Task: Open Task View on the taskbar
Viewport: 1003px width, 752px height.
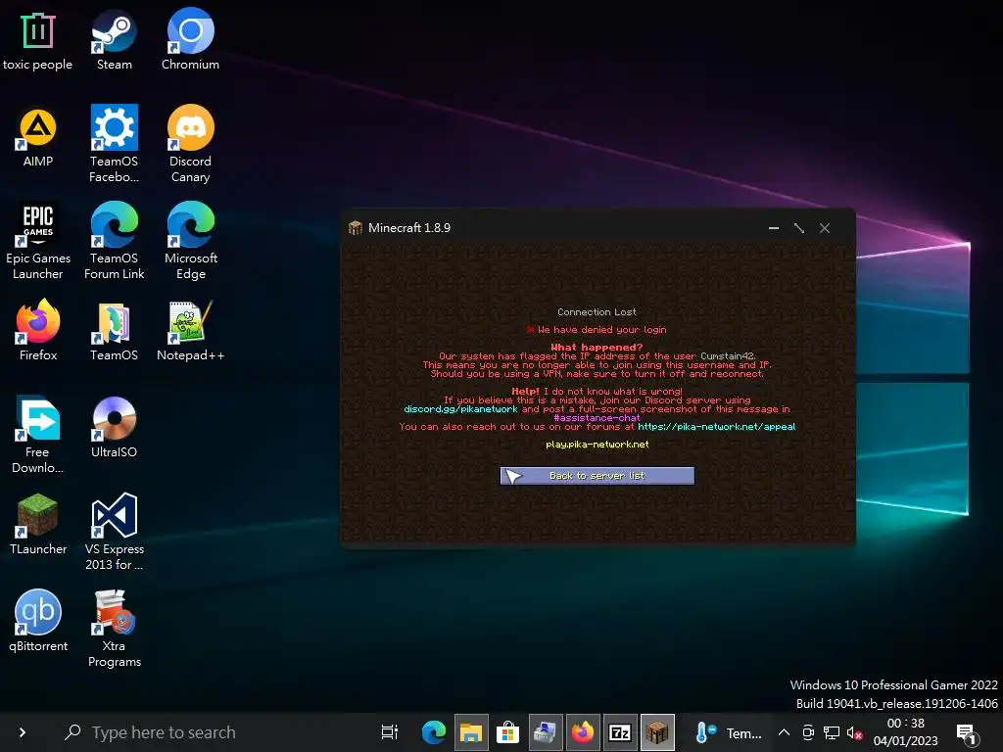Action: pos(389,732)
